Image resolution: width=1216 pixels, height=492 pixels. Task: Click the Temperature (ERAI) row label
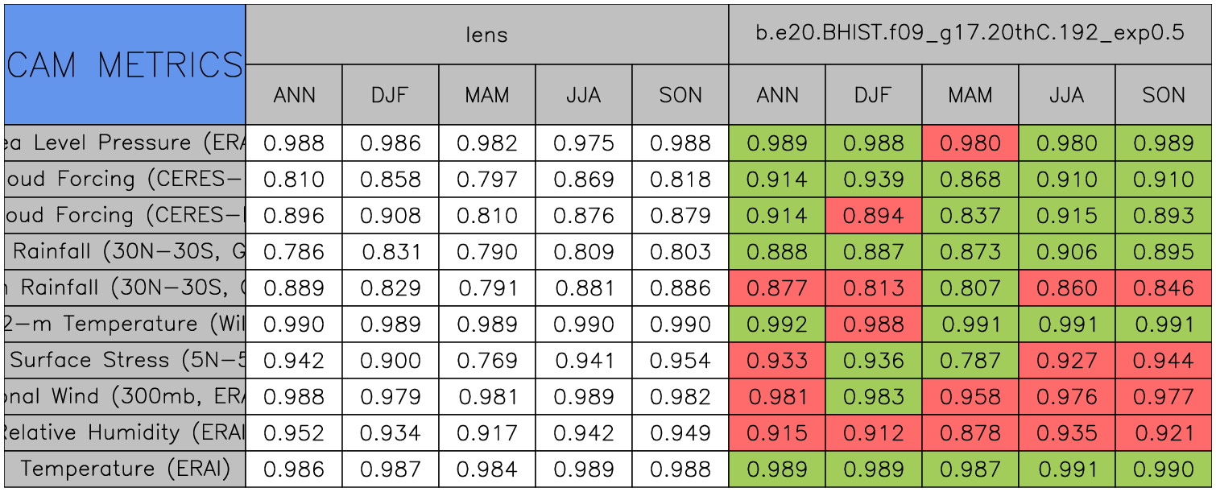[125, 469]
